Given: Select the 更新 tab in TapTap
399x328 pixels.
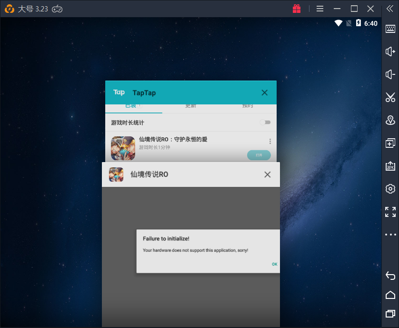Looking at the screenshot, I should pos(190,106).
